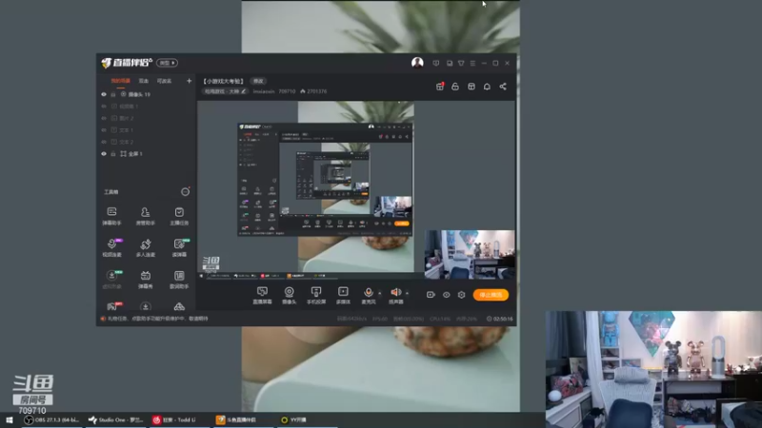Click room number 709710 in stream header
Screen dimensions: 762x428
click(x=287, y=91)
